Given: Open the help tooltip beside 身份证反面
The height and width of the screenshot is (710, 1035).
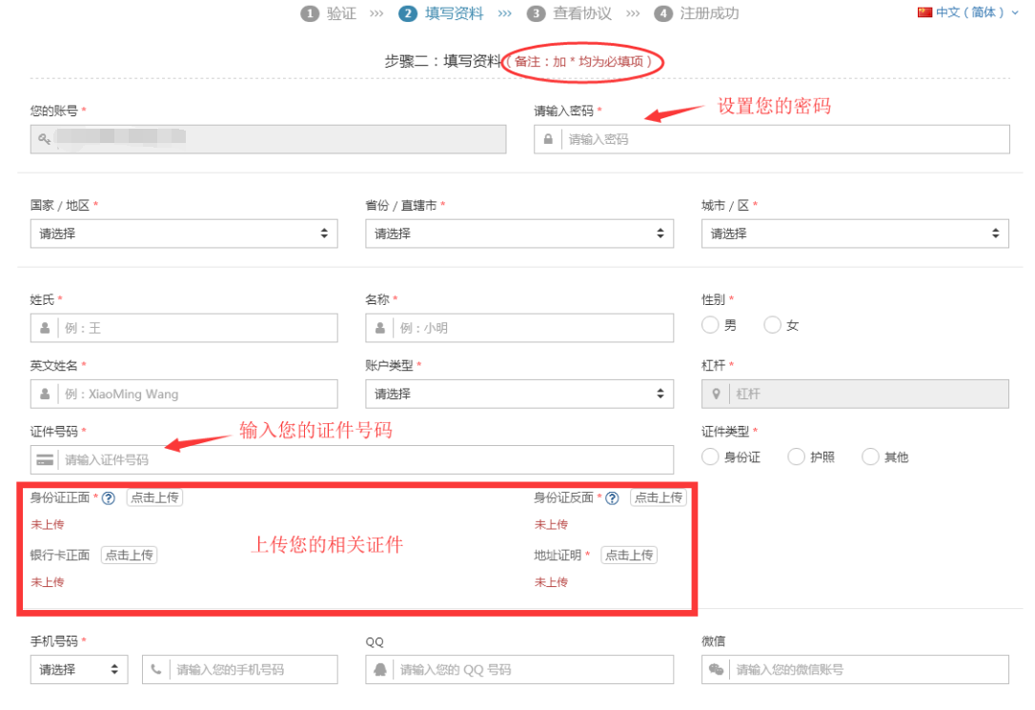Looking at the screenshot, I should (611, 497).
